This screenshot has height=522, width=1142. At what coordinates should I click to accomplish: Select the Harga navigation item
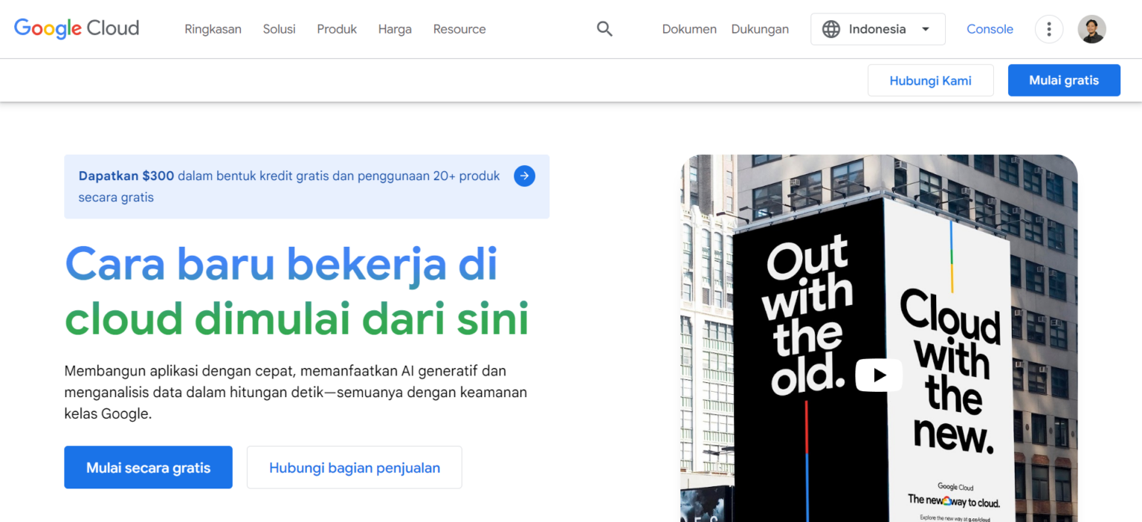(x=394, y=29)
